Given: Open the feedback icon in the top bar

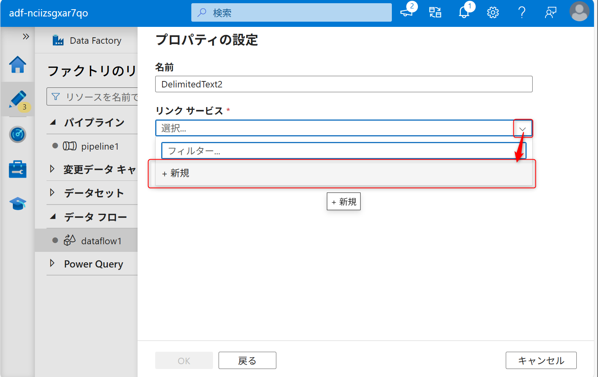Looking at the screenshot, I should point(550,12).
